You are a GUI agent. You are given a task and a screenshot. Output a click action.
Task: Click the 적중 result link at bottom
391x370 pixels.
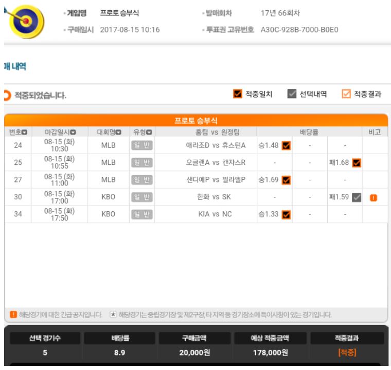[x=347, y=352]
